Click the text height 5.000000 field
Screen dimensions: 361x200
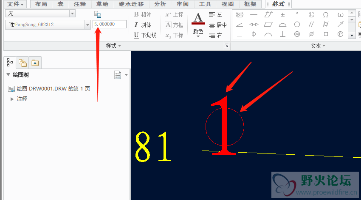tap(110, 24)
